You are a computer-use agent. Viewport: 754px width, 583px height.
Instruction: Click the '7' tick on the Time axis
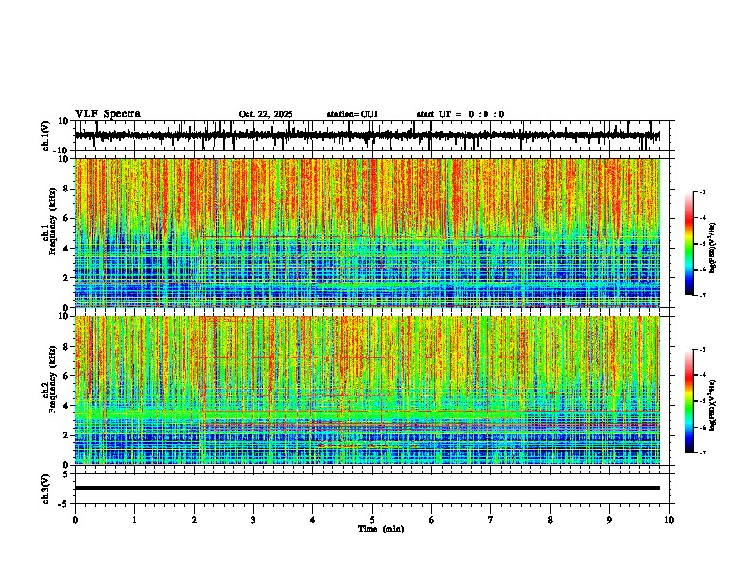tap(491, 520)
